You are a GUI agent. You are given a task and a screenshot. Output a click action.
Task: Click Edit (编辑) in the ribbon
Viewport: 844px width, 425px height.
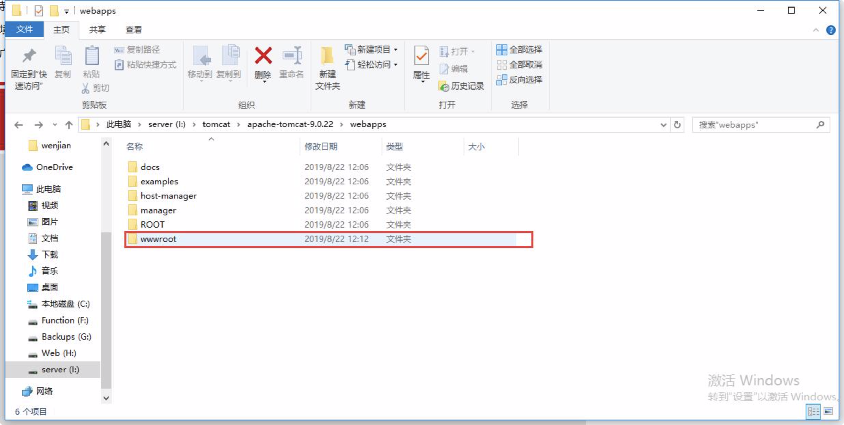[453, 69]
